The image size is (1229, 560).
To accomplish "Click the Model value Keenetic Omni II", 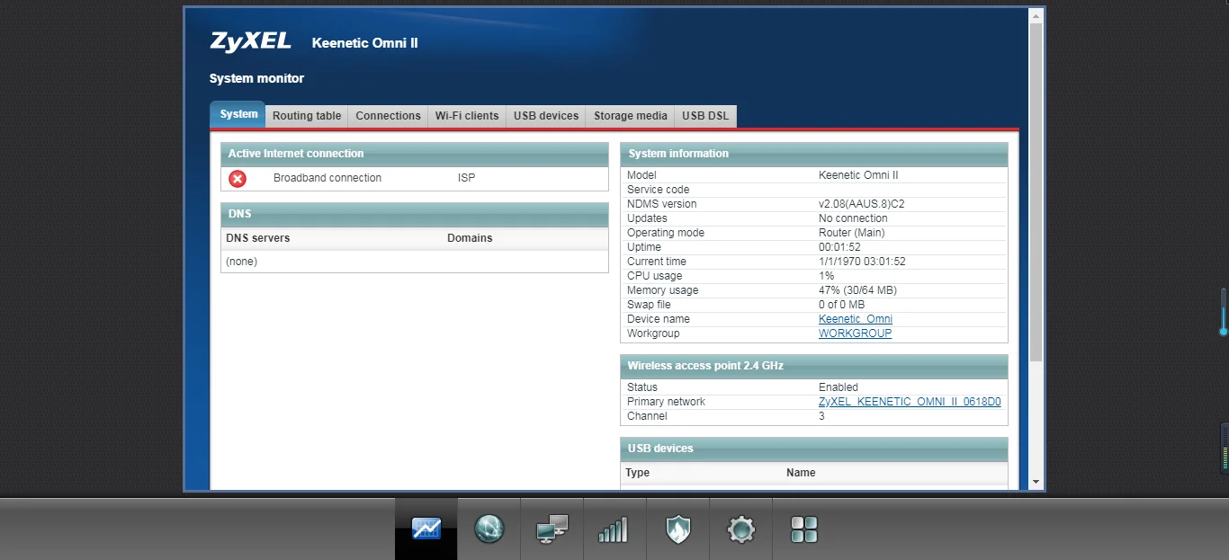I will tap(858, 175).
